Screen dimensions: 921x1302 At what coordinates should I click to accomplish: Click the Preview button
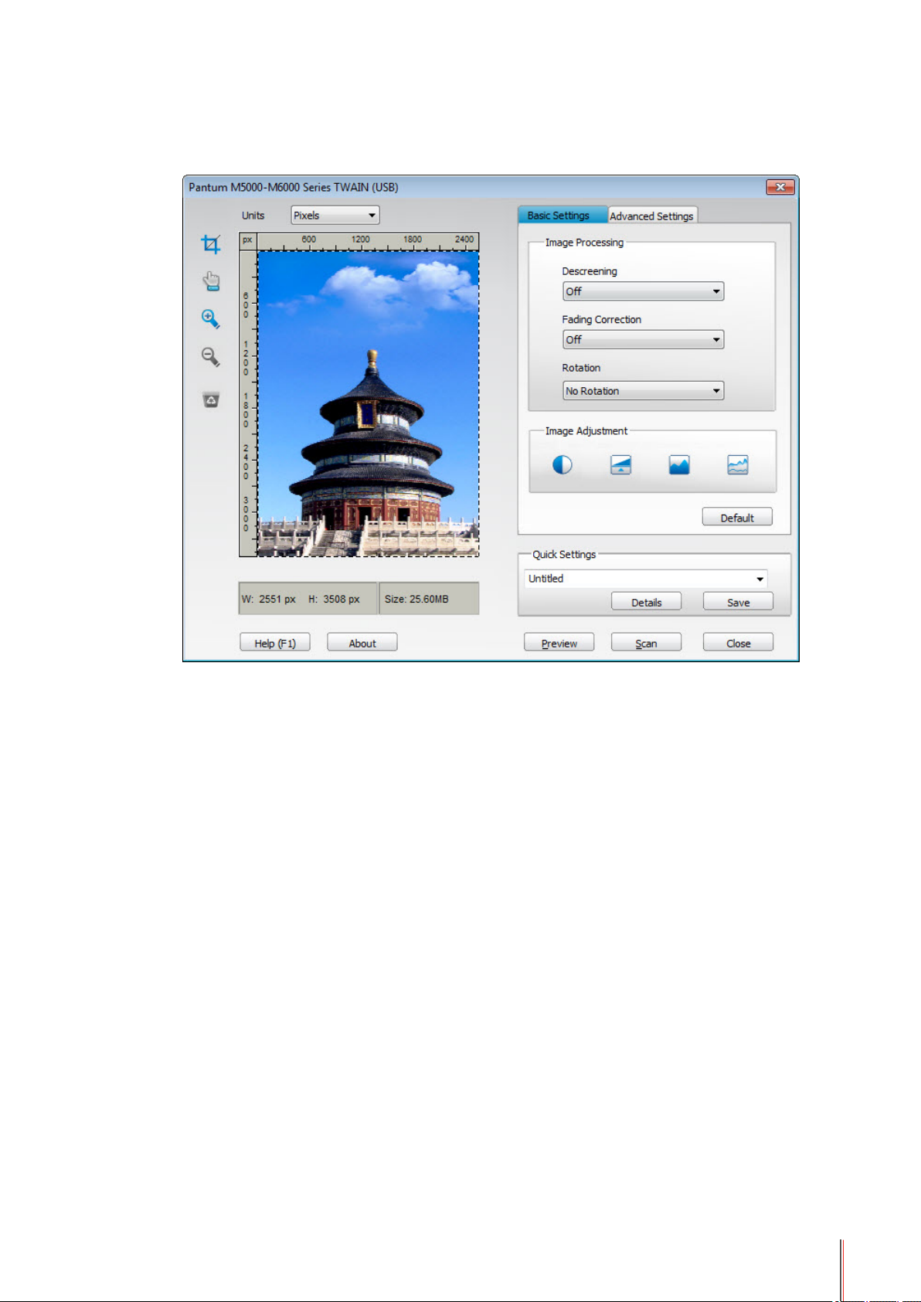point(559,643)
